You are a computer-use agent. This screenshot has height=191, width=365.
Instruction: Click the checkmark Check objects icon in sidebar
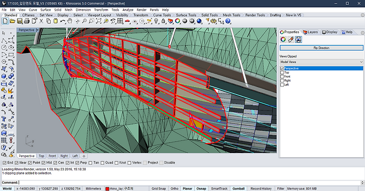coord(11,148)
